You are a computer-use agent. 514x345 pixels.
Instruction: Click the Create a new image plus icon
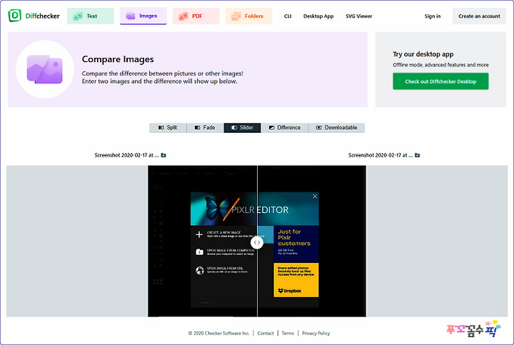click(x=199, y=234)
